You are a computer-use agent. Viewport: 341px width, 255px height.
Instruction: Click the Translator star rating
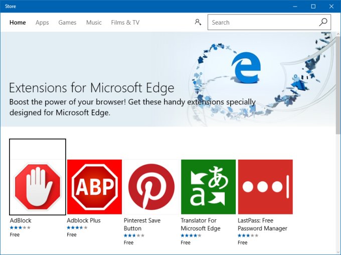(x=191, y=235)
